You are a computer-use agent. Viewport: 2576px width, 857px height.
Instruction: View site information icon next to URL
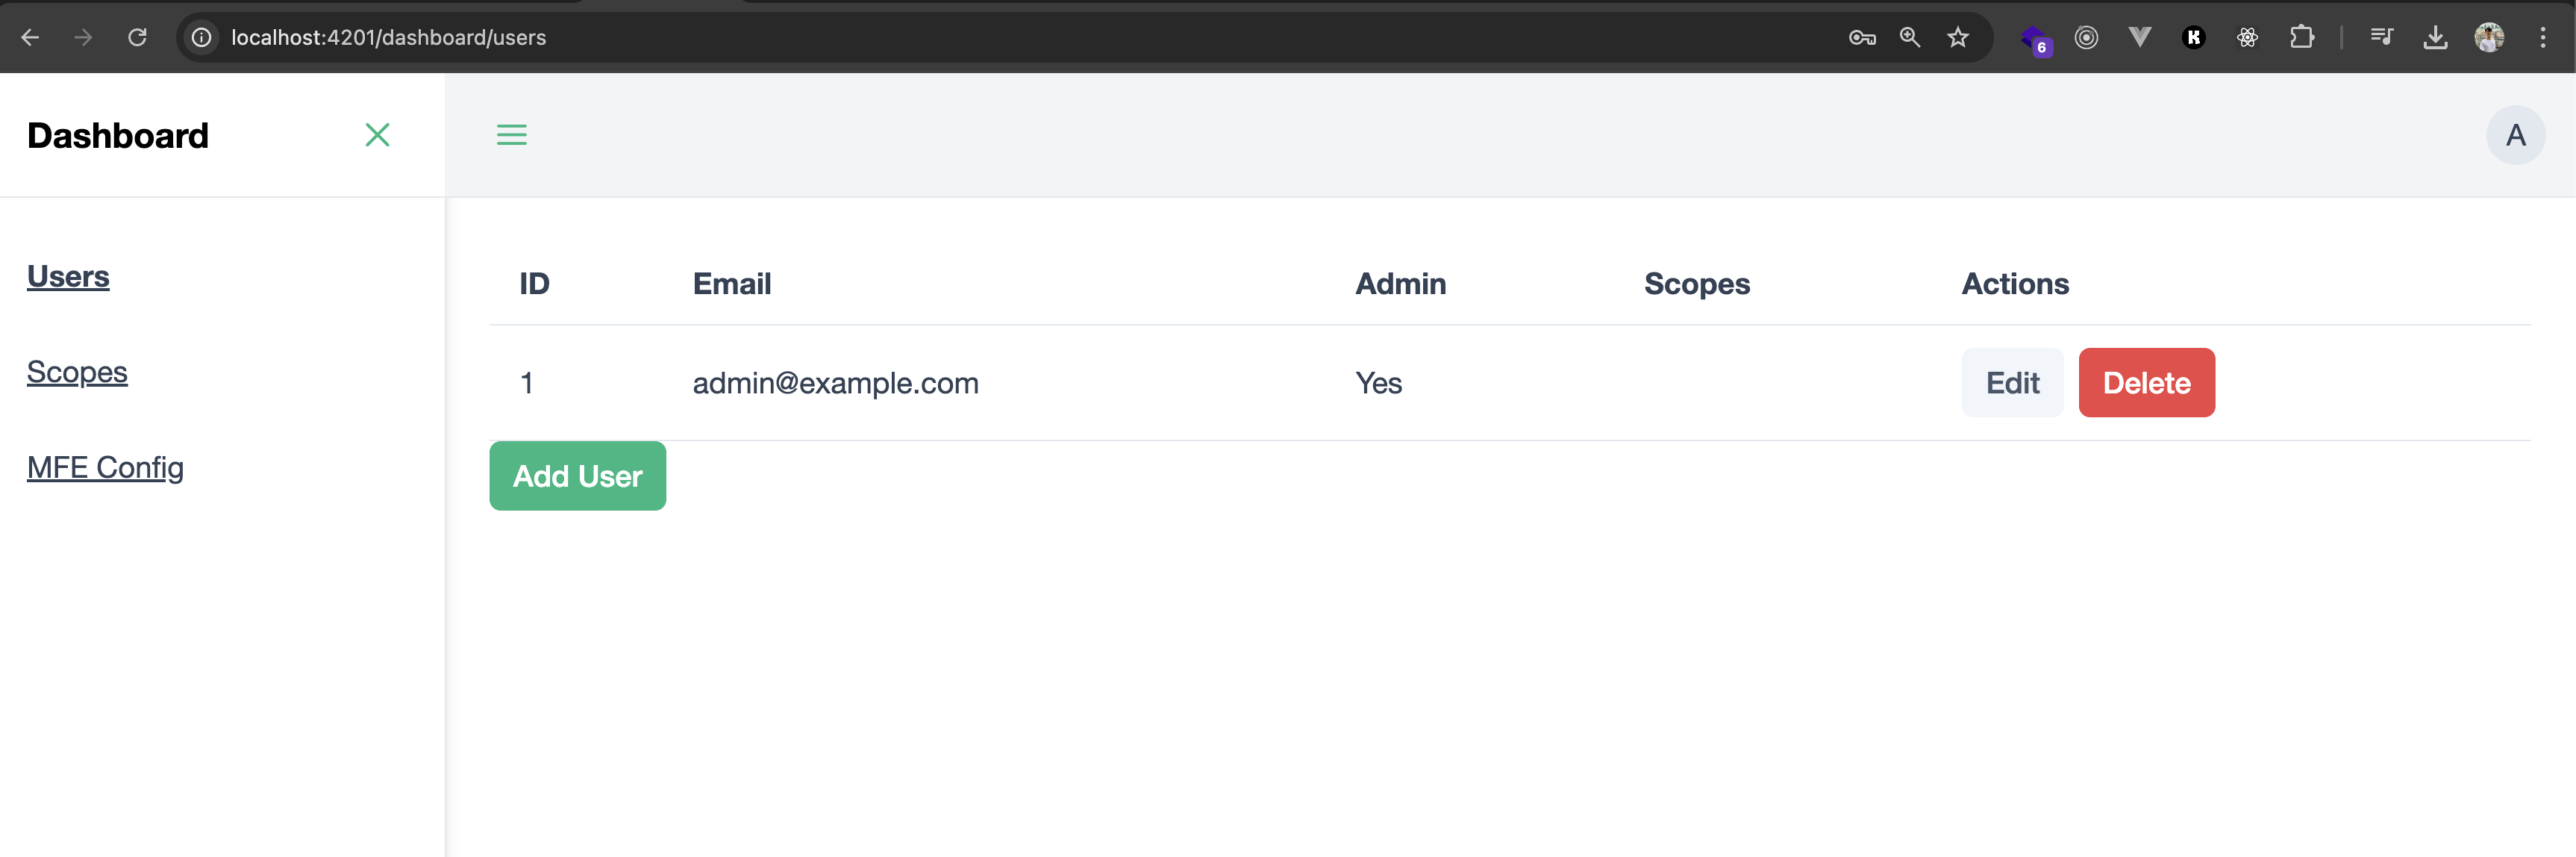coord(202,37)
